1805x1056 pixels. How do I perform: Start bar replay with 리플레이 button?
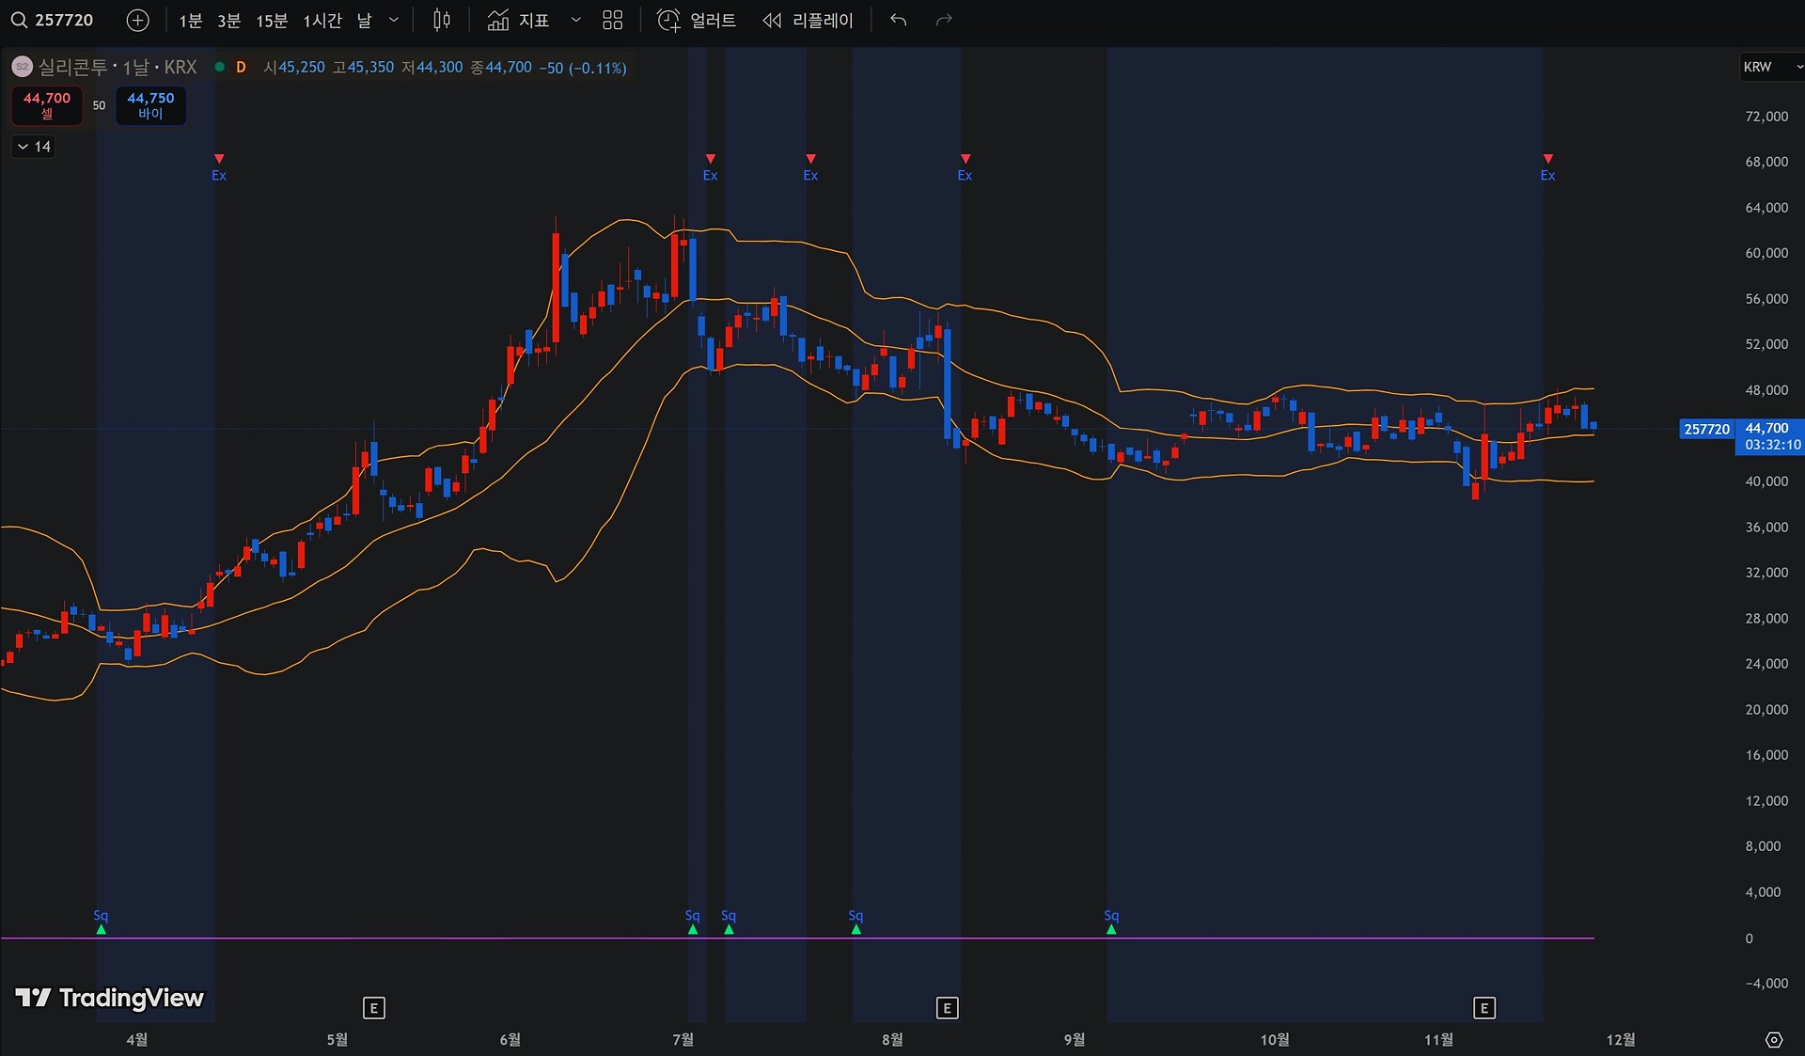pos(808,20)
